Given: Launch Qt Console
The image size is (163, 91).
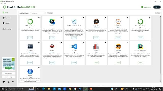Looking at the screenshot, I should tap(30, 63).
